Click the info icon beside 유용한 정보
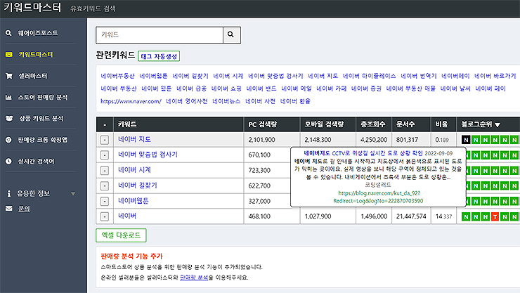Image resolution: width=520 pixels, height=293 pixels. point(9,193)
